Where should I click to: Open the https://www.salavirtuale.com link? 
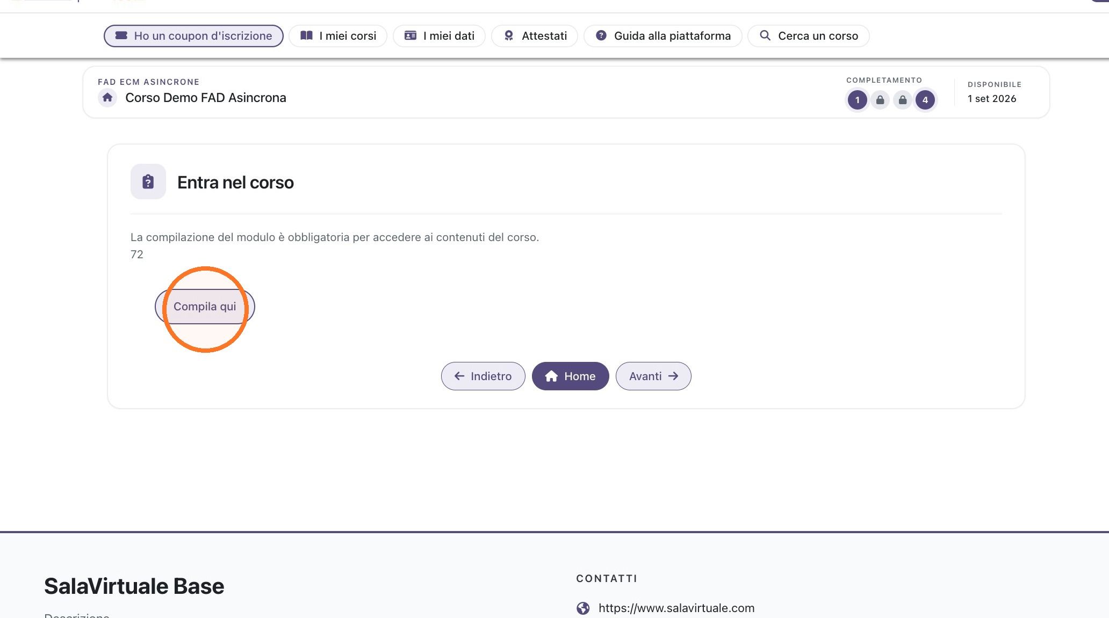pyautogui.click(x=676, y=608)
